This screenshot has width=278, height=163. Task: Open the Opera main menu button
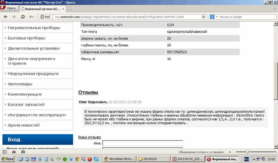pos(9,8)
